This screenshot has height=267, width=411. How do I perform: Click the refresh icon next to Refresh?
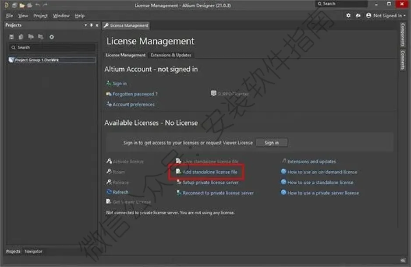(x=109, y=192)
